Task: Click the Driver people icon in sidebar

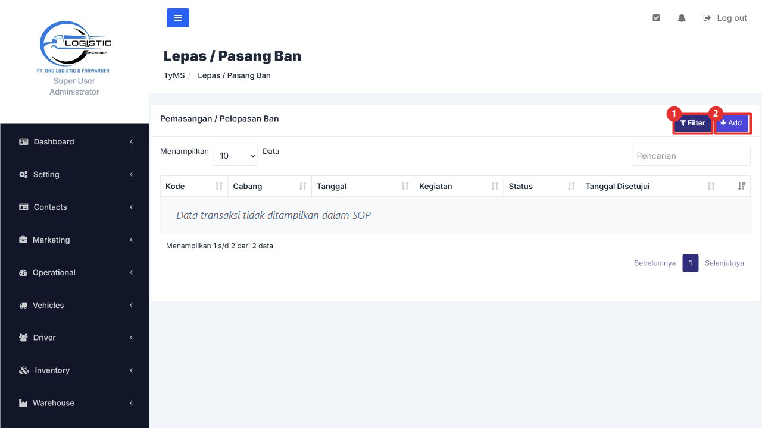Action: pos(24,338)
